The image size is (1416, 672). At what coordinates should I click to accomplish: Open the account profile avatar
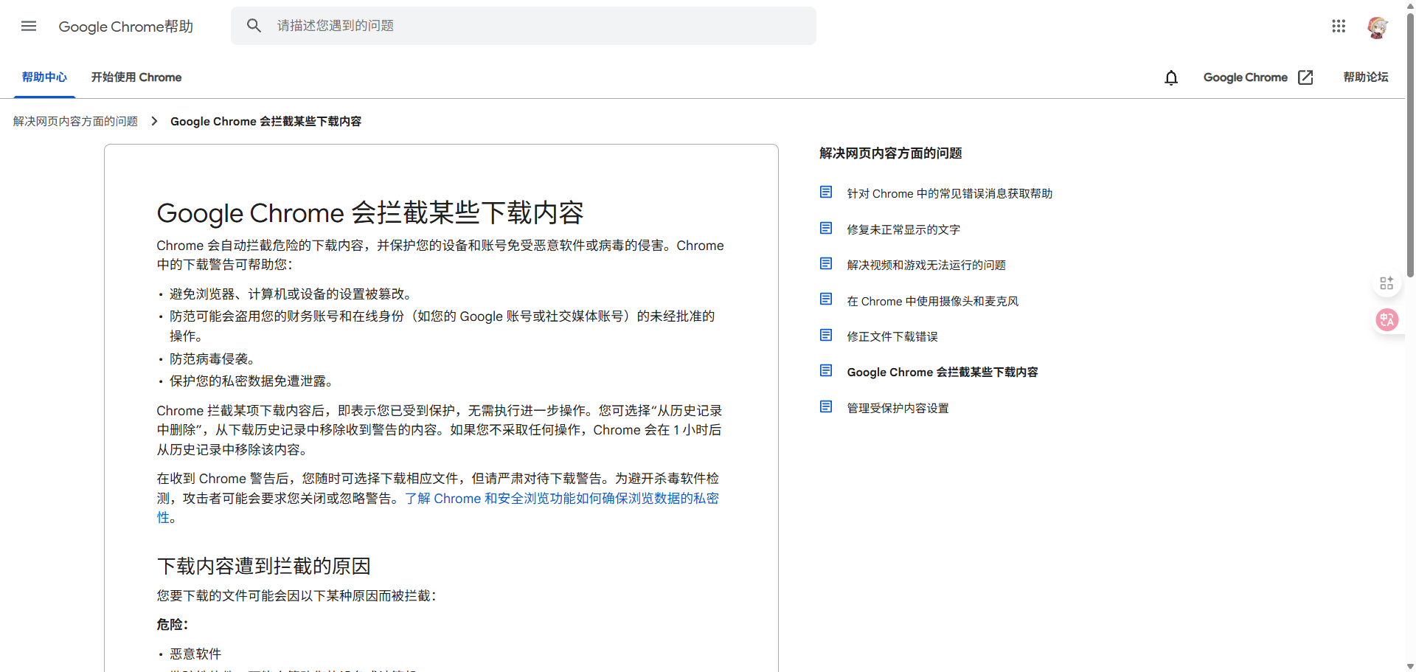pyautogui.click(x=1377, y=27)
